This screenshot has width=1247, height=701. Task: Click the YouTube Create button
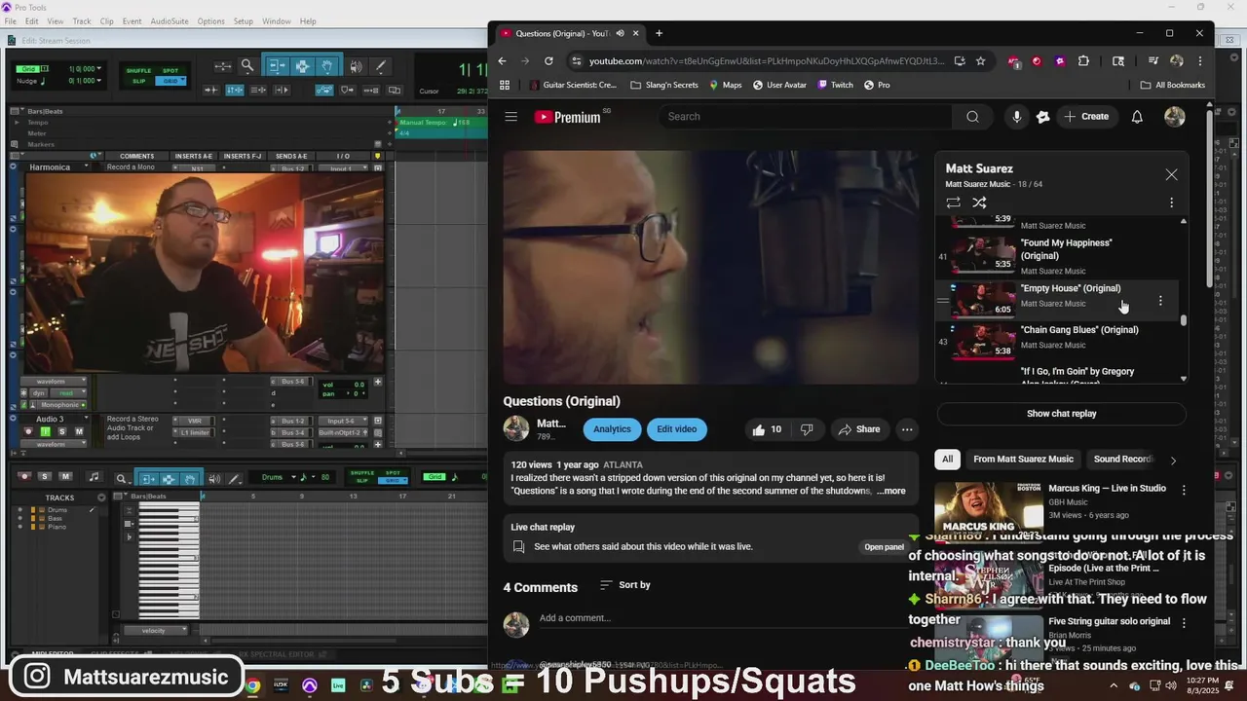tap(1086, 117)
